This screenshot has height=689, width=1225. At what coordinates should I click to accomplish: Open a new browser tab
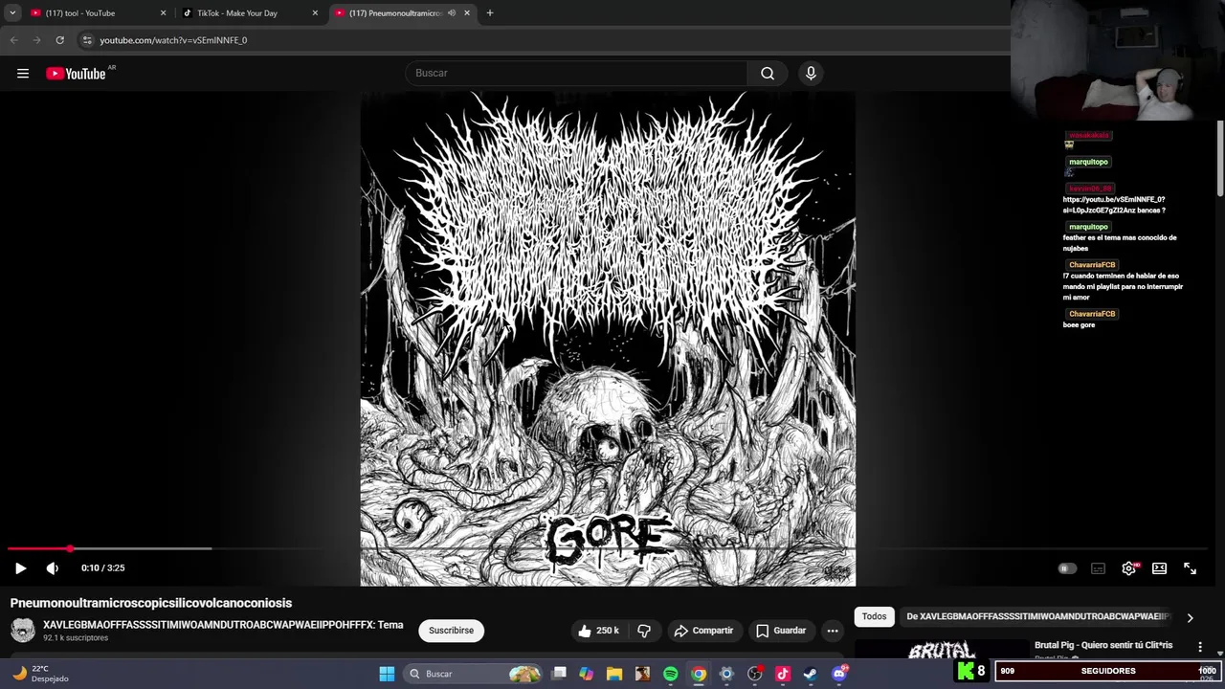[490, 13]
